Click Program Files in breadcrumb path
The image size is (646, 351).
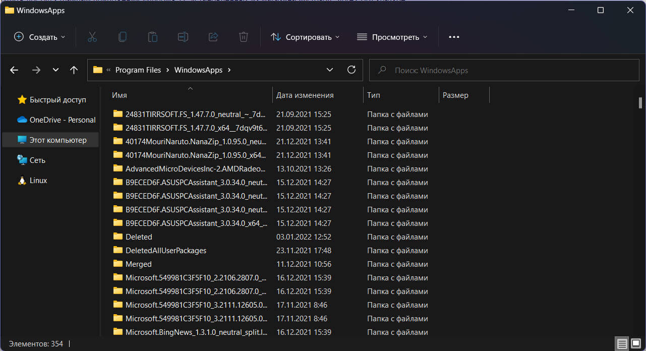(x=138, y=70)
